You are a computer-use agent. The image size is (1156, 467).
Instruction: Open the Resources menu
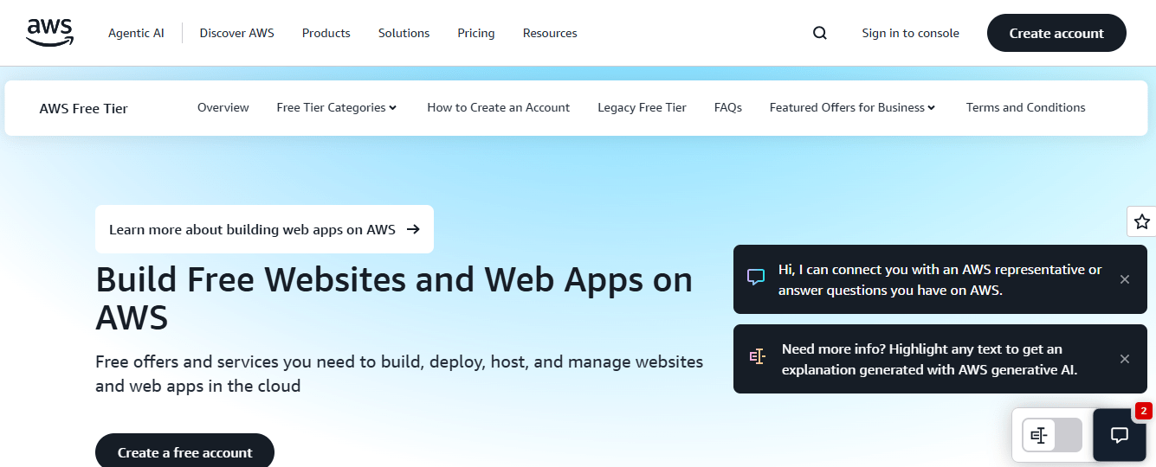point(550,33)
